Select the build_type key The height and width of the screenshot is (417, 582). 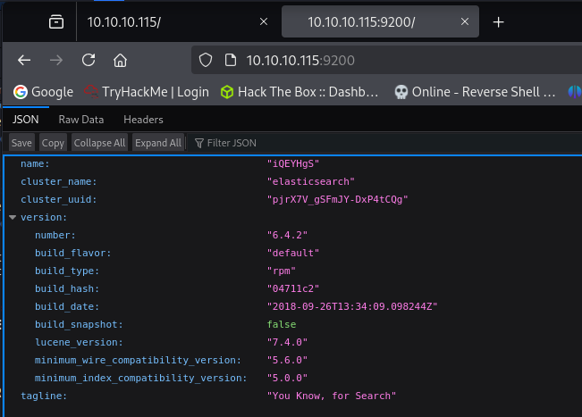(x=67, y=271)
